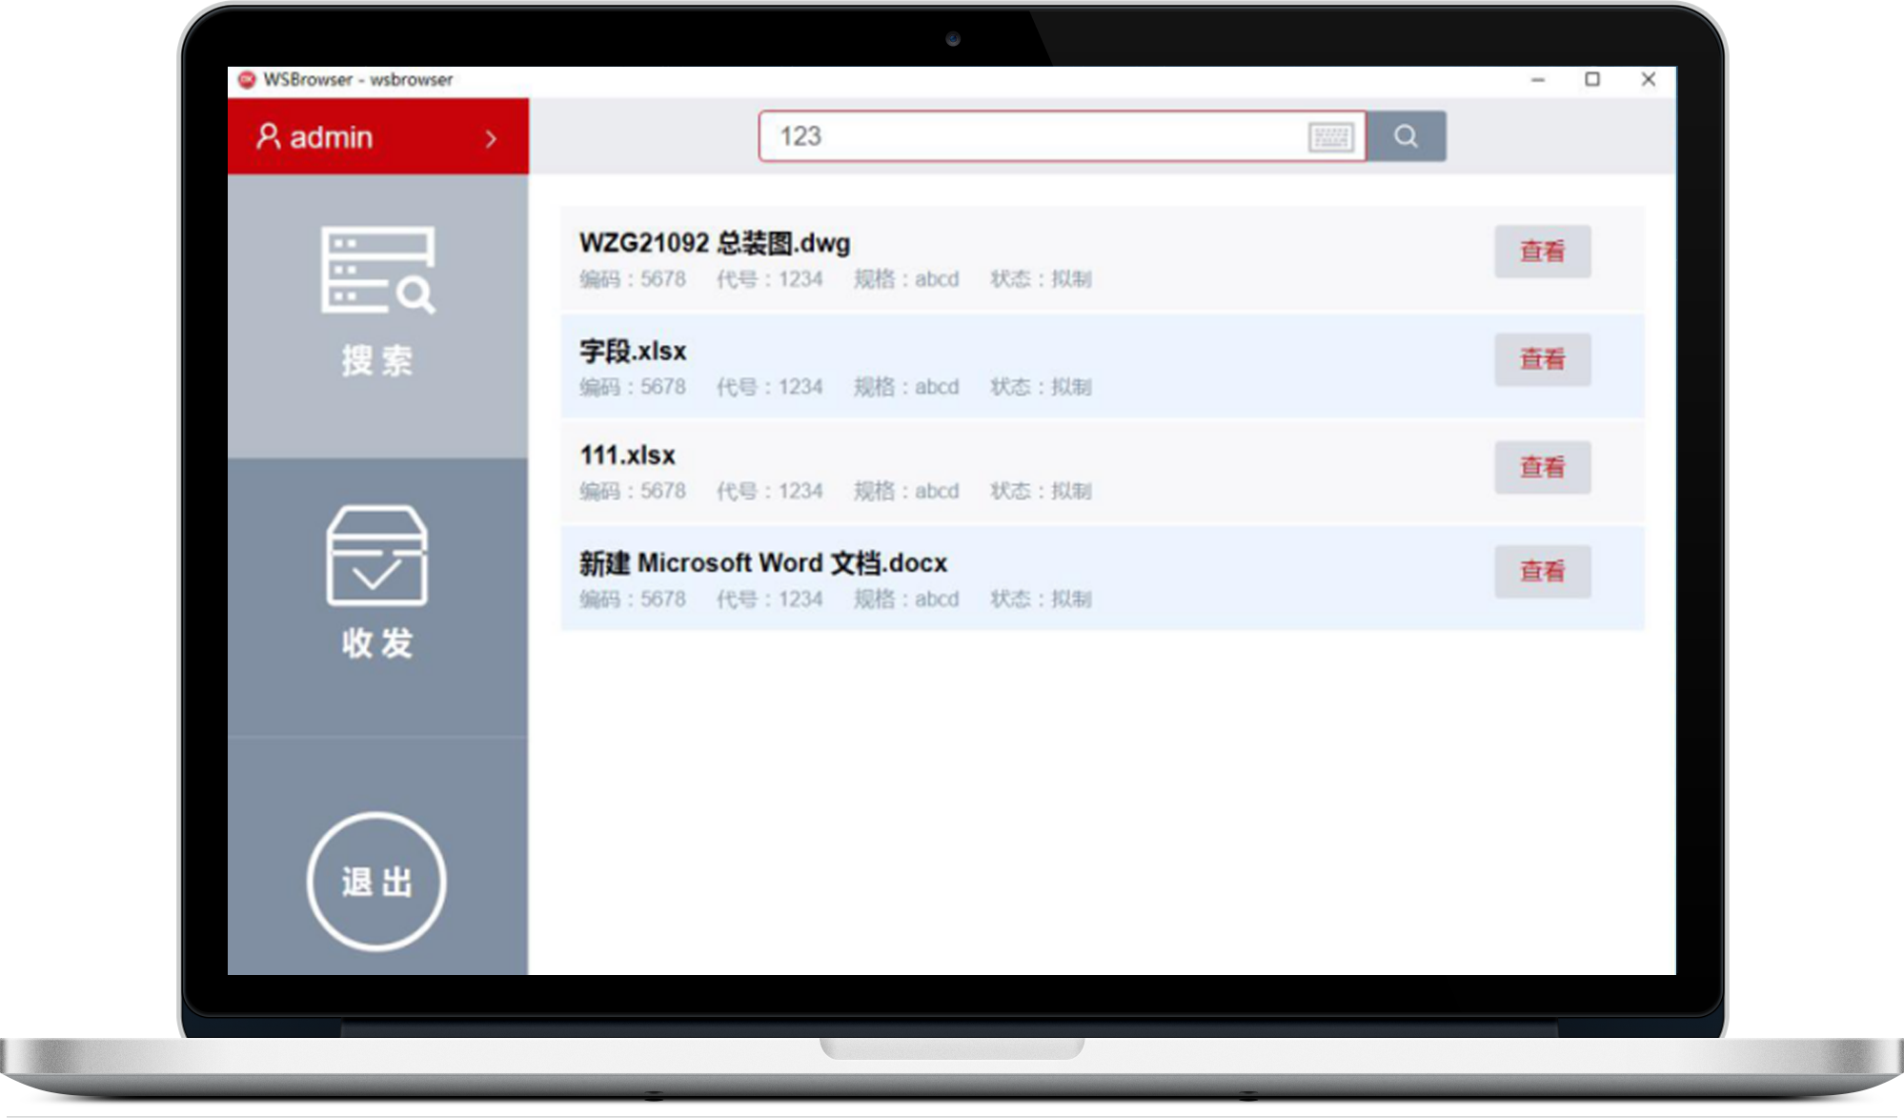Select the 111.xlsx file name
This screenshot has width=1904, height=1118.
tap(627, 456)
